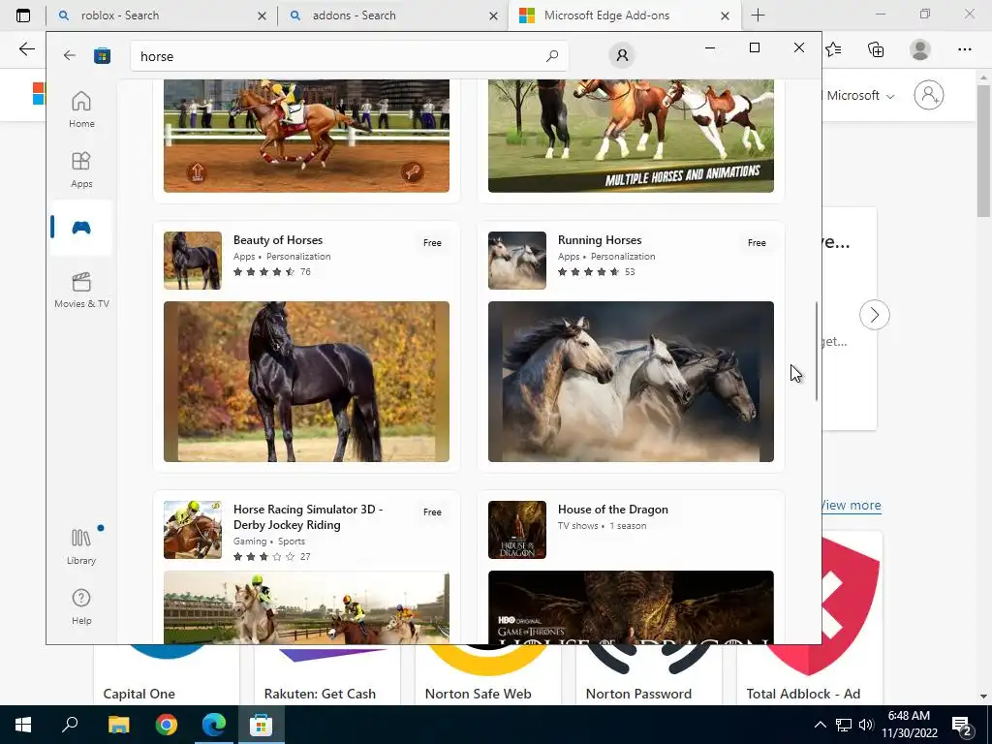Switch to Microsoft Edge in taskbar
992x744 pixels.
coord(214,725)
